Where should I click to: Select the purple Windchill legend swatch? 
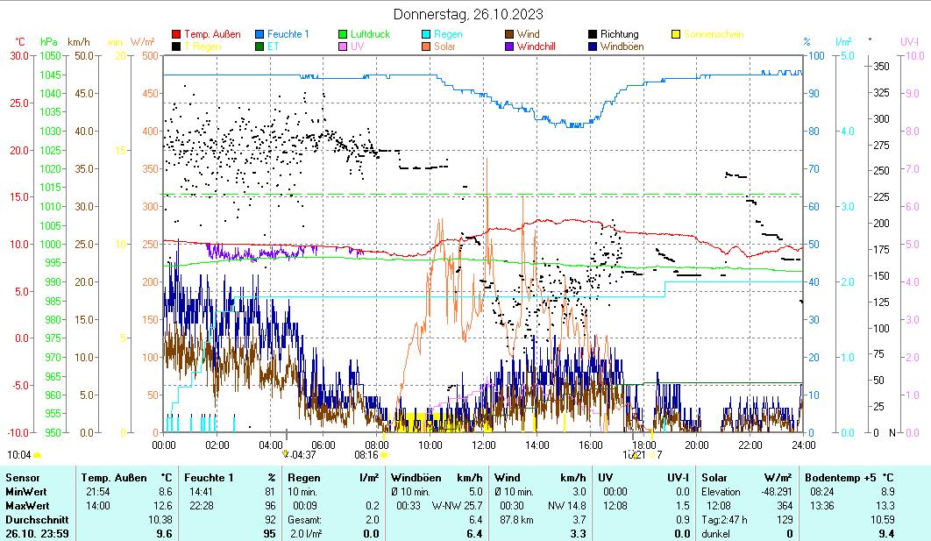tap(510, 46)
